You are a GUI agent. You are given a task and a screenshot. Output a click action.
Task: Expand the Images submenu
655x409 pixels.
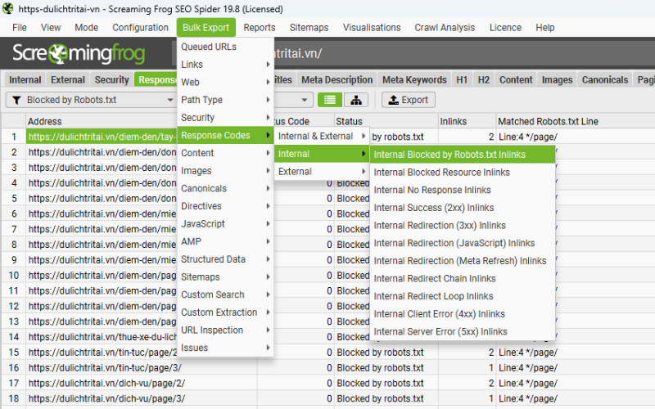click(x=226, y=171)
